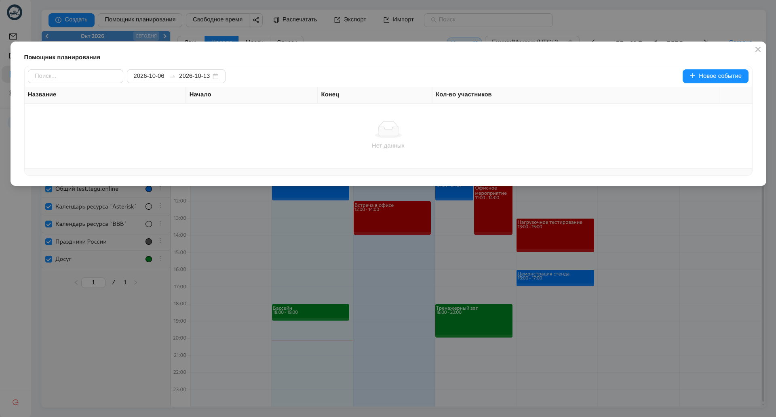Click Распечатать print option
This screenshot has height=417, width=776.
coord(295,20)
